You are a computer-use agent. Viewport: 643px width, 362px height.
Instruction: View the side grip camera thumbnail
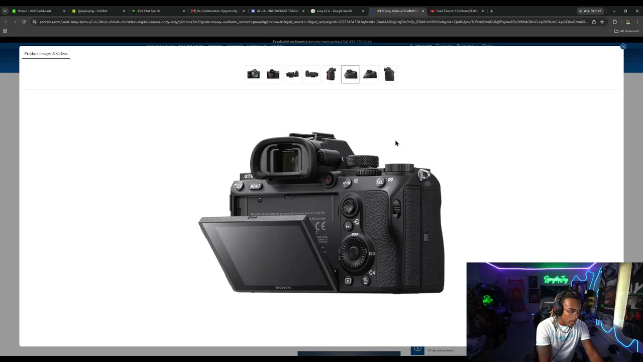[x=331, y=74]
